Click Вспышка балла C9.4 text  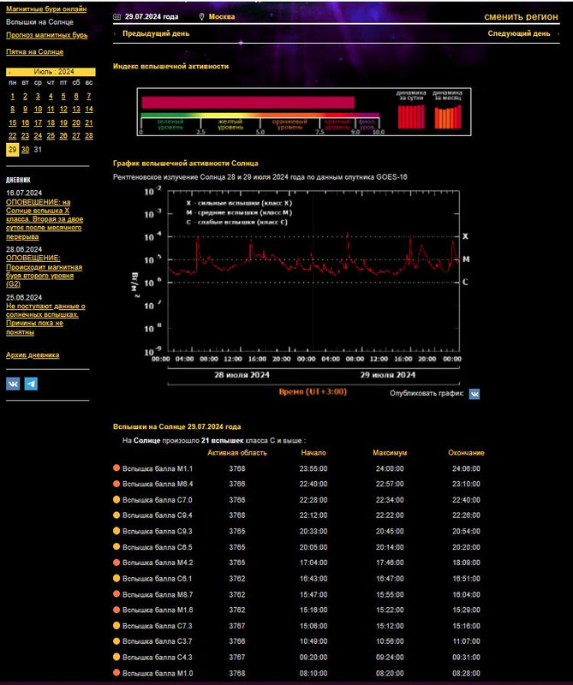pos(158,515)
